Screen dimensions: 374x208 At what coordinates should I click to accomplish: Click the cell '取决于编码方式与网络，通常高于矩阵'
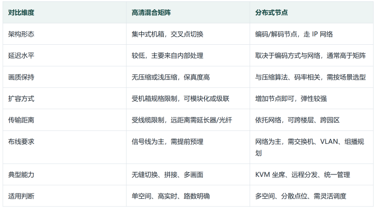[x=310, y=55]
